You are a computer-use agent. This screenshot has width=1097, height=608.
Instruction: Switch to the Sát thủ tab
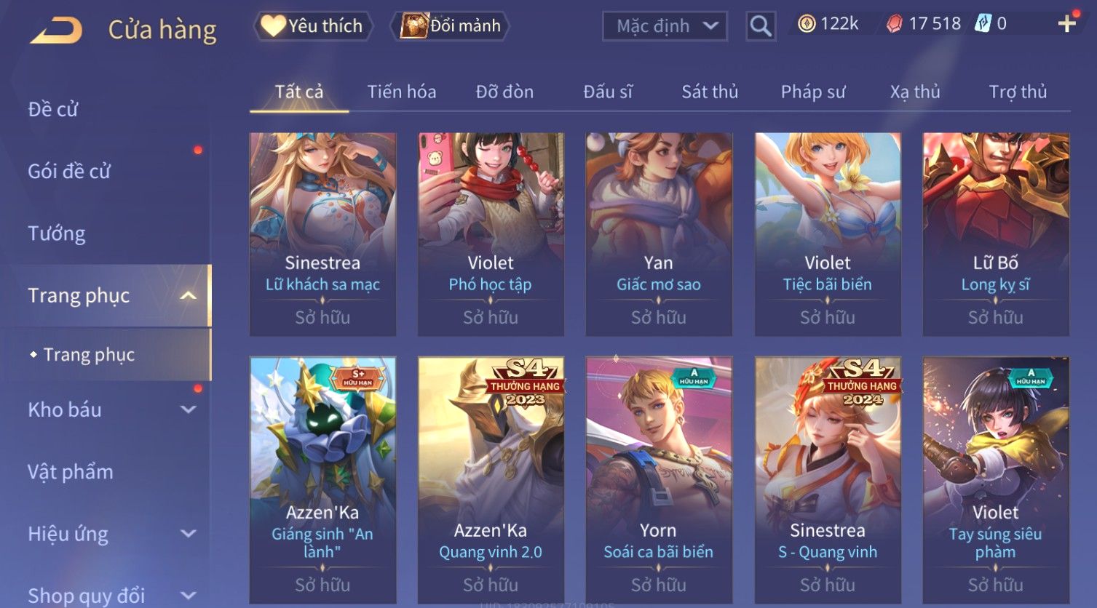click(x=710, y=92)
